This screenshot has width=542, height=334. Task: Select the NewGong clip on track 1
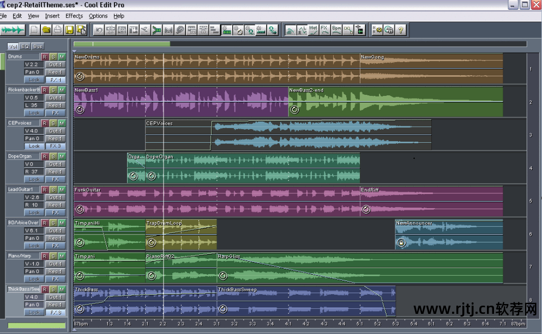(431, 69)
